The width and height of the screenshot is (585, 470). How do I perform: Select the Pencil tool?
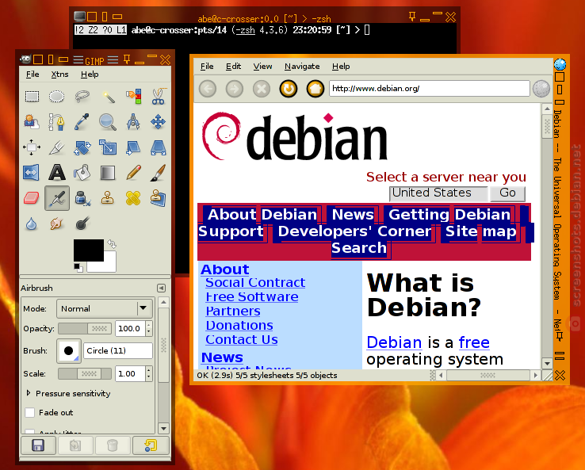point(133,173)
